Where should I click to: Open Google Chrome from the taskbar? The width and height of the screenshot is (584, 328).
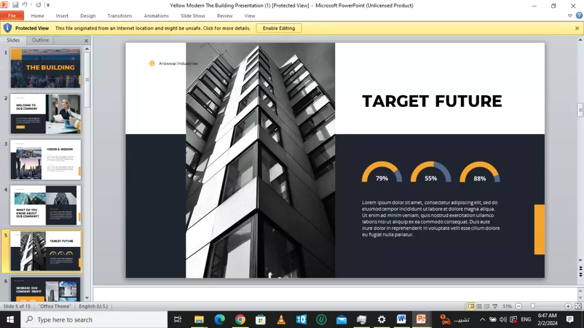pyautogui.click(x=240, y=319)
